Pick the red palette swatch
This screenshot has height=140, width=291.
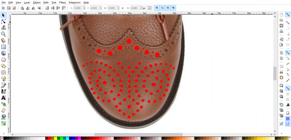[49, 138]
